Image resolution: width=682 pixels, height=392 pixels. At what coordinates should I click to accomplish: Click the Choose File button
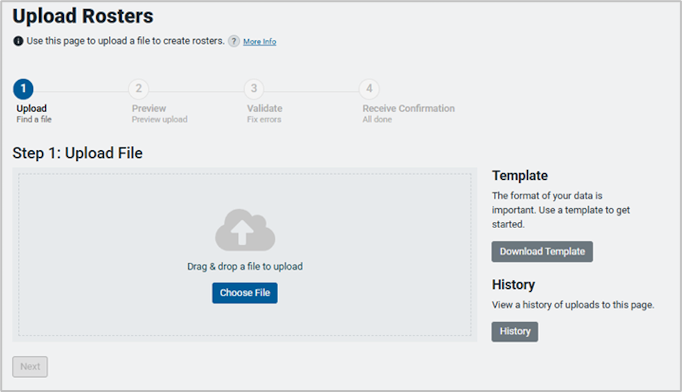tap(245, 293)
